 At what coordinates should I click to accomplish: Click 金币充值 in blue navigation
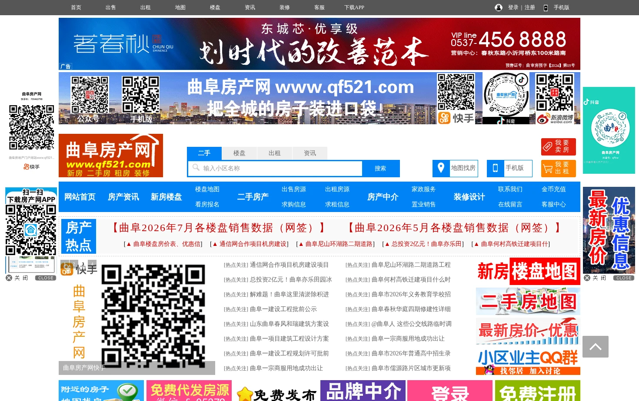click(x=554, y=189)
